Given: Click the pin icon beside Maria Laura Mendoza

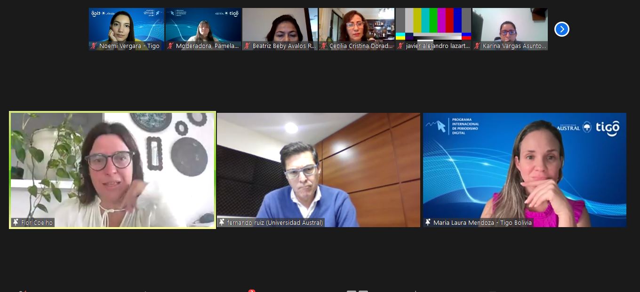Looking at the screenshot, I should pos(428,222).
